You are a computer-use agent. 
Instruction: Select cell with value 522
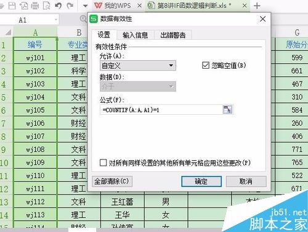pos(291,176)
